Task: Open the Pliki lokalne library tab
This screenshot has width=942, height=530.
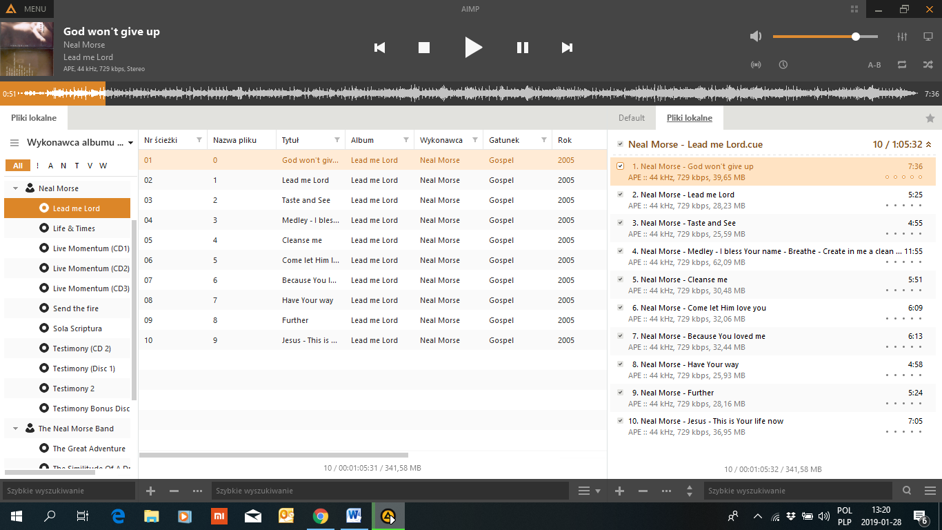Action: point(34,118)
